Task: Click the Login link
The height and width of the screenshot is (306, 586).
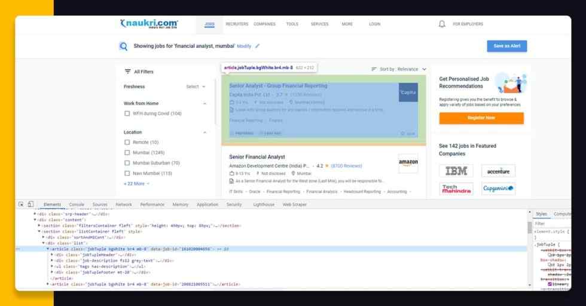Action: click(x=374, y=24)
